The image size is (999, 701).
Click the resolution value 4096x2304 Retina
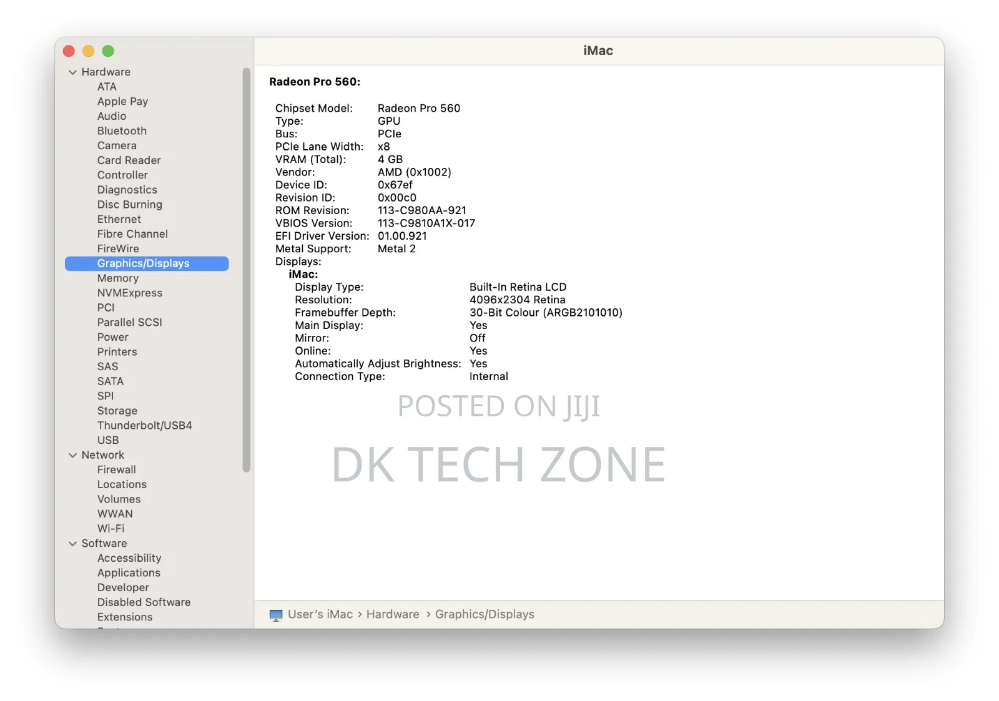[517, 300]
